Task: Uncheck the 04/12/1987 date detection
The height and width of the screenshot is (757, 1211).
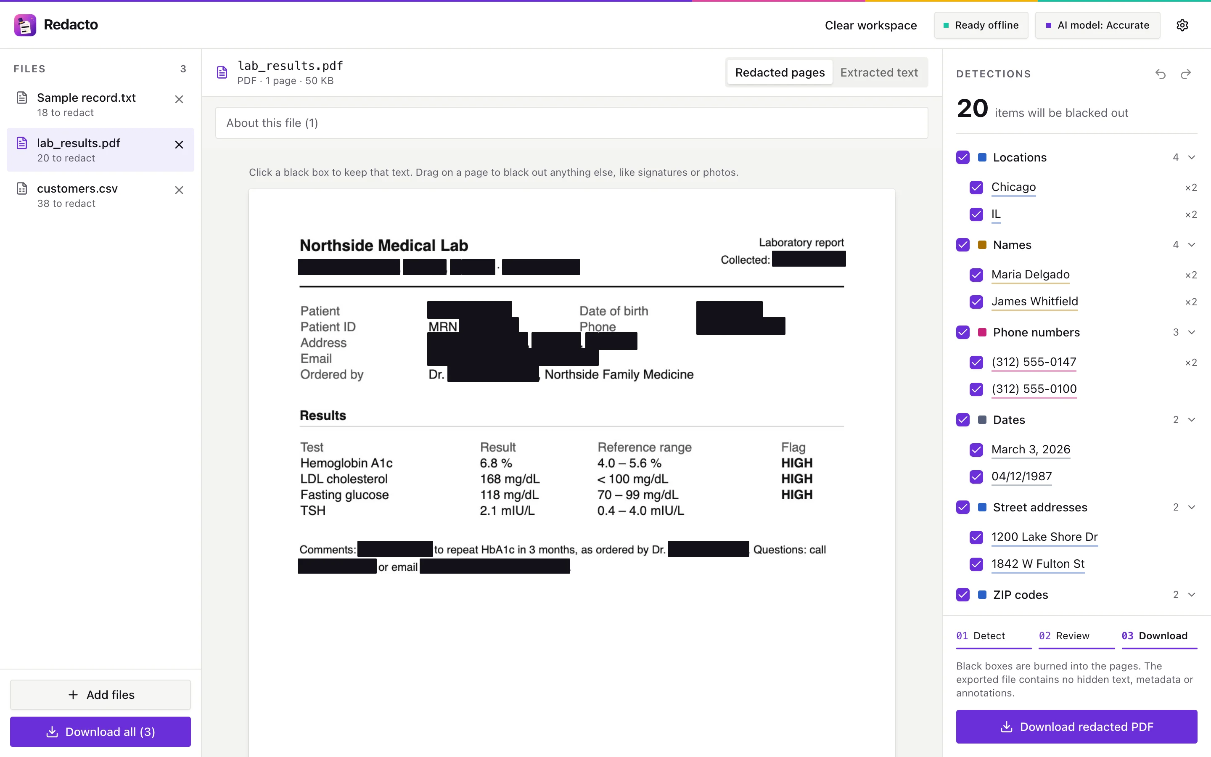Action: point(976,476)
